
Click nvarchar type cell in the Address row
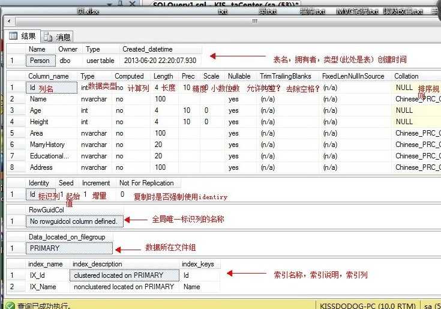tap(95, 167)
